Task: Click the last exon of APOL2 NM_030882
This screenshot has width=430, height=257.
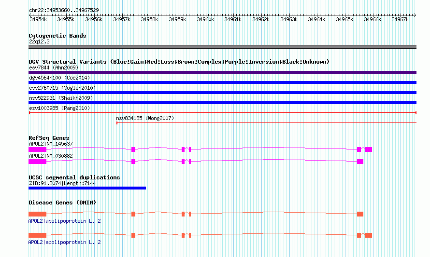Action: tap(360, 162)
